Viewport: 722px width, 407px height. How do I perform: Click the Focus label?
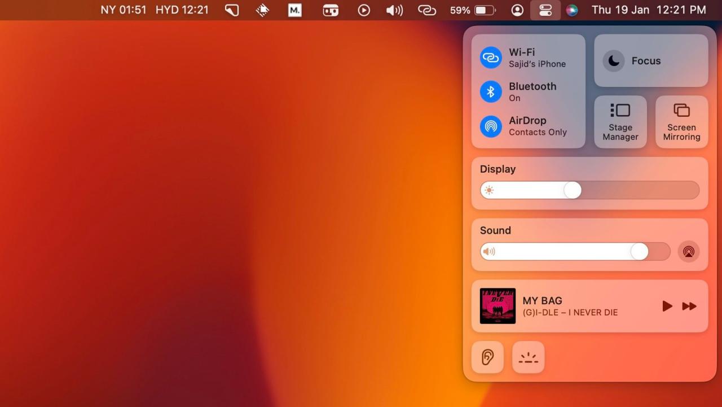(x=646, y=61)
